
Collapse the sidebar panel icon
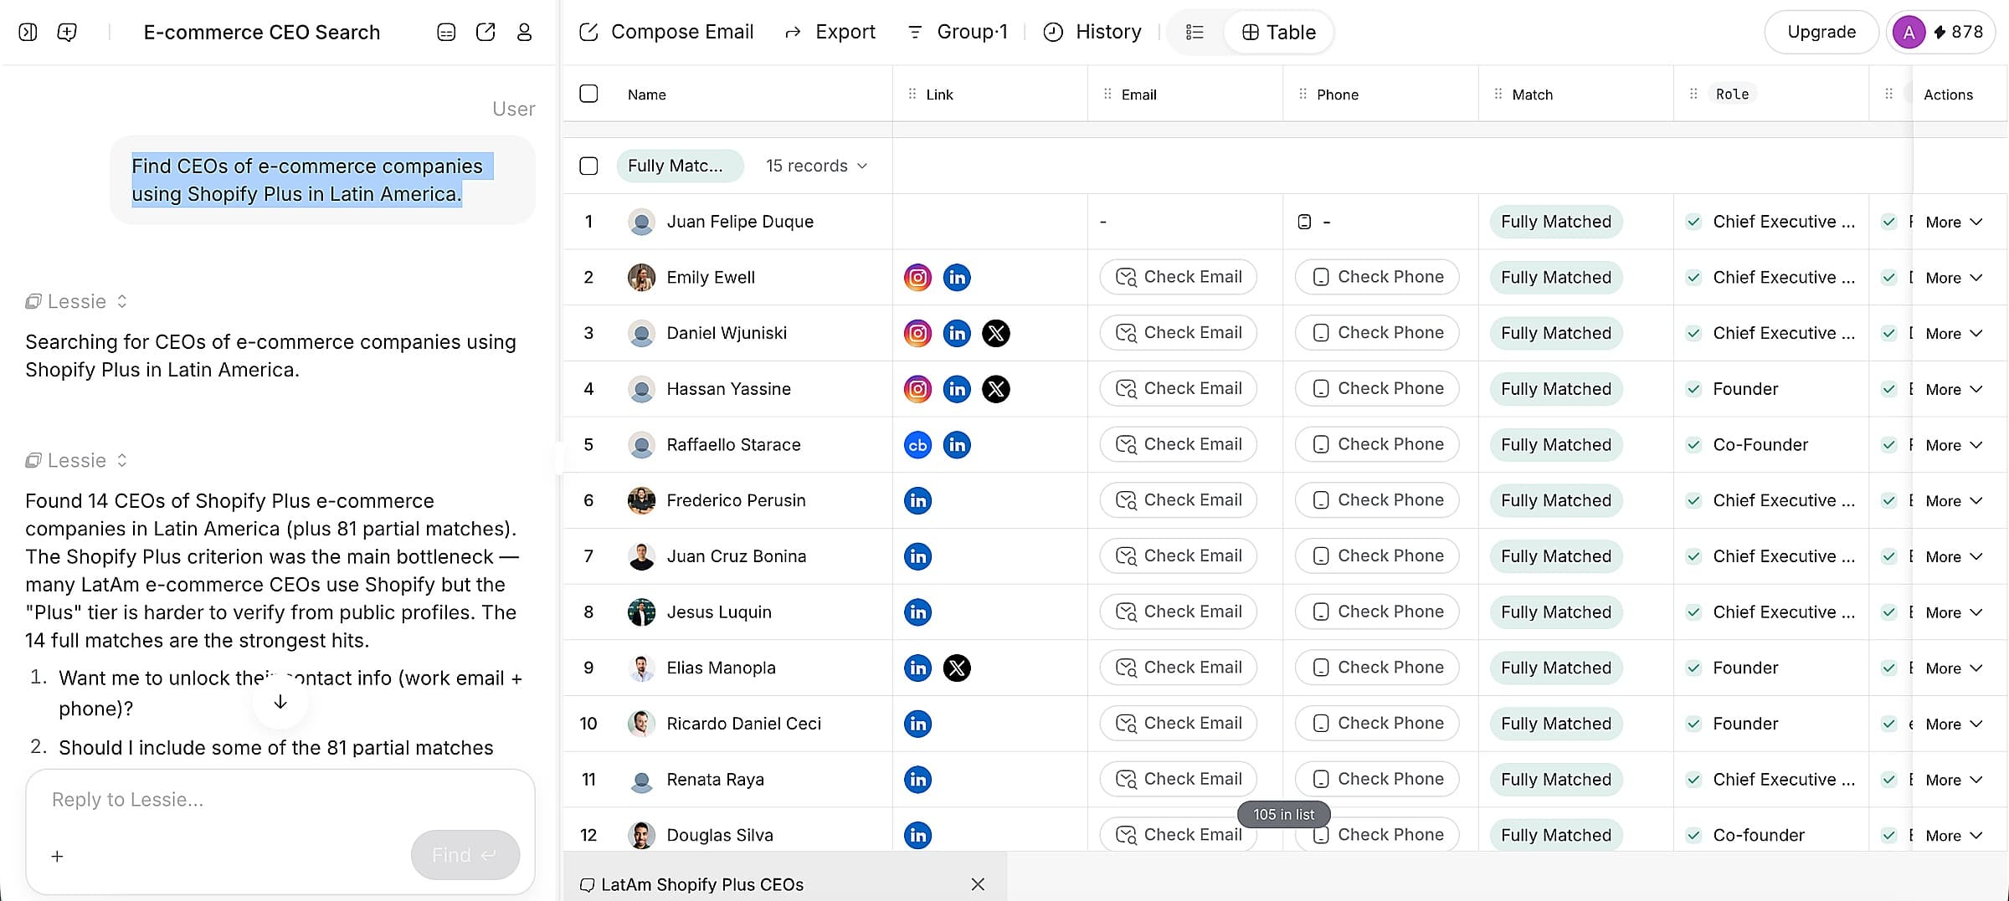[x=28, y=32]
